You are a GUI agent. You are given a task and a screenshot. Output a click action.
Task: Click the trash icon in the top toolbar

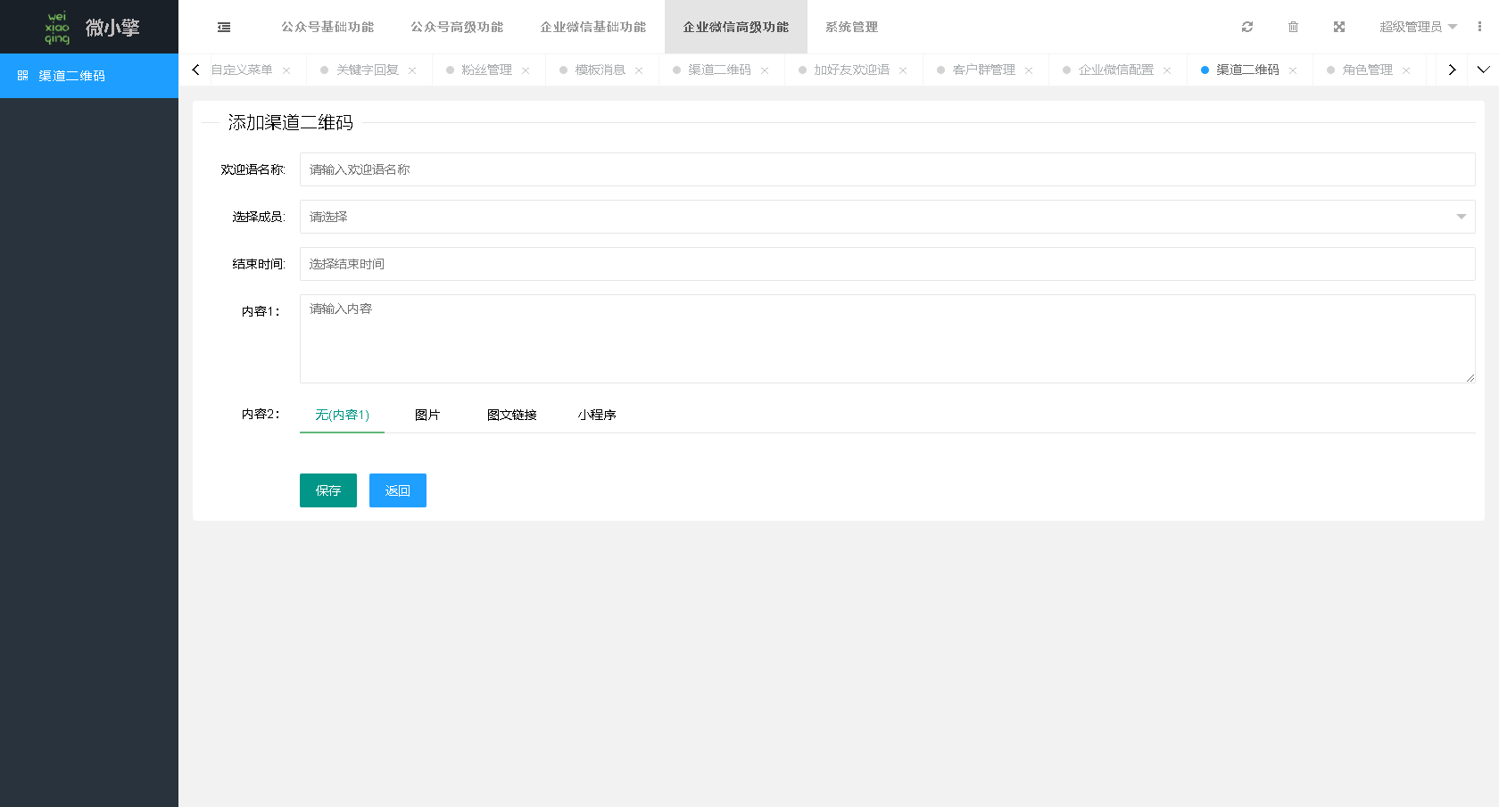(1293, 27)
